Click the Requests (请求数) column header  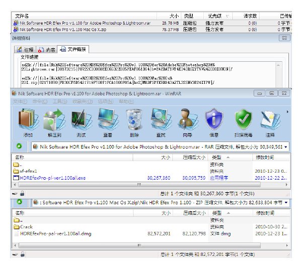[246, 16]
